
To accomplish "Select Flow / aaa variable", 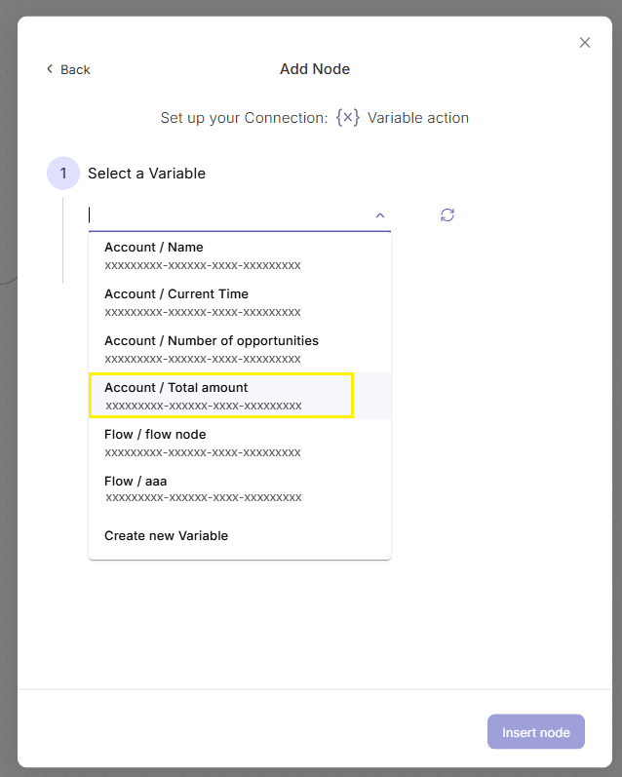I will tap(240, 488).
